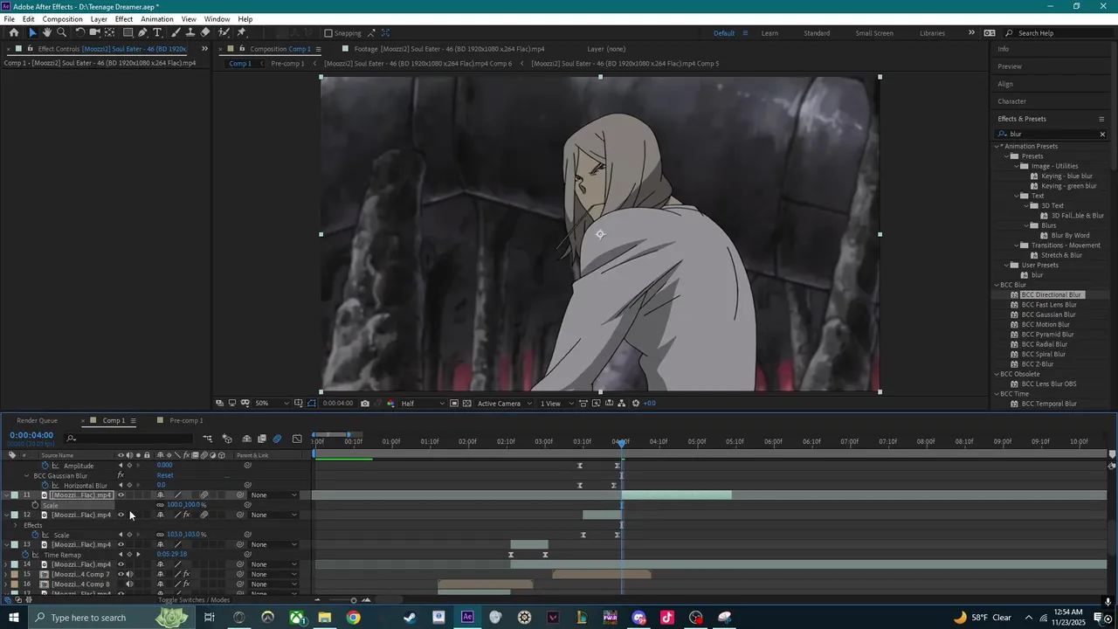Select the Rotation tool
This screenshot has width=1118, height=629.
[80, 32]
